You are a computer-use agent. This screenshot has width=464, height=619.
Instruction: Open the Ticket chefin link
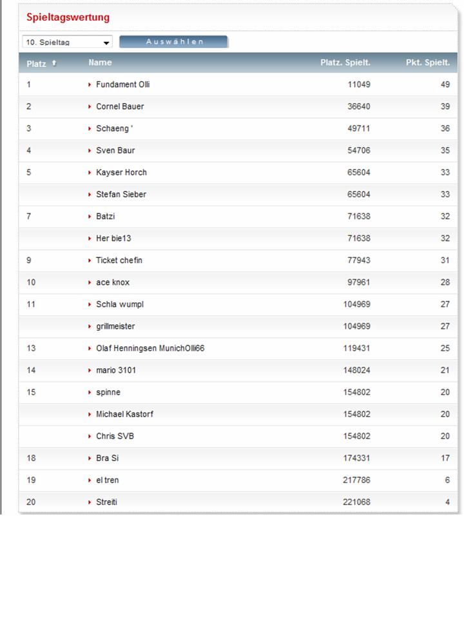(119, 260)
